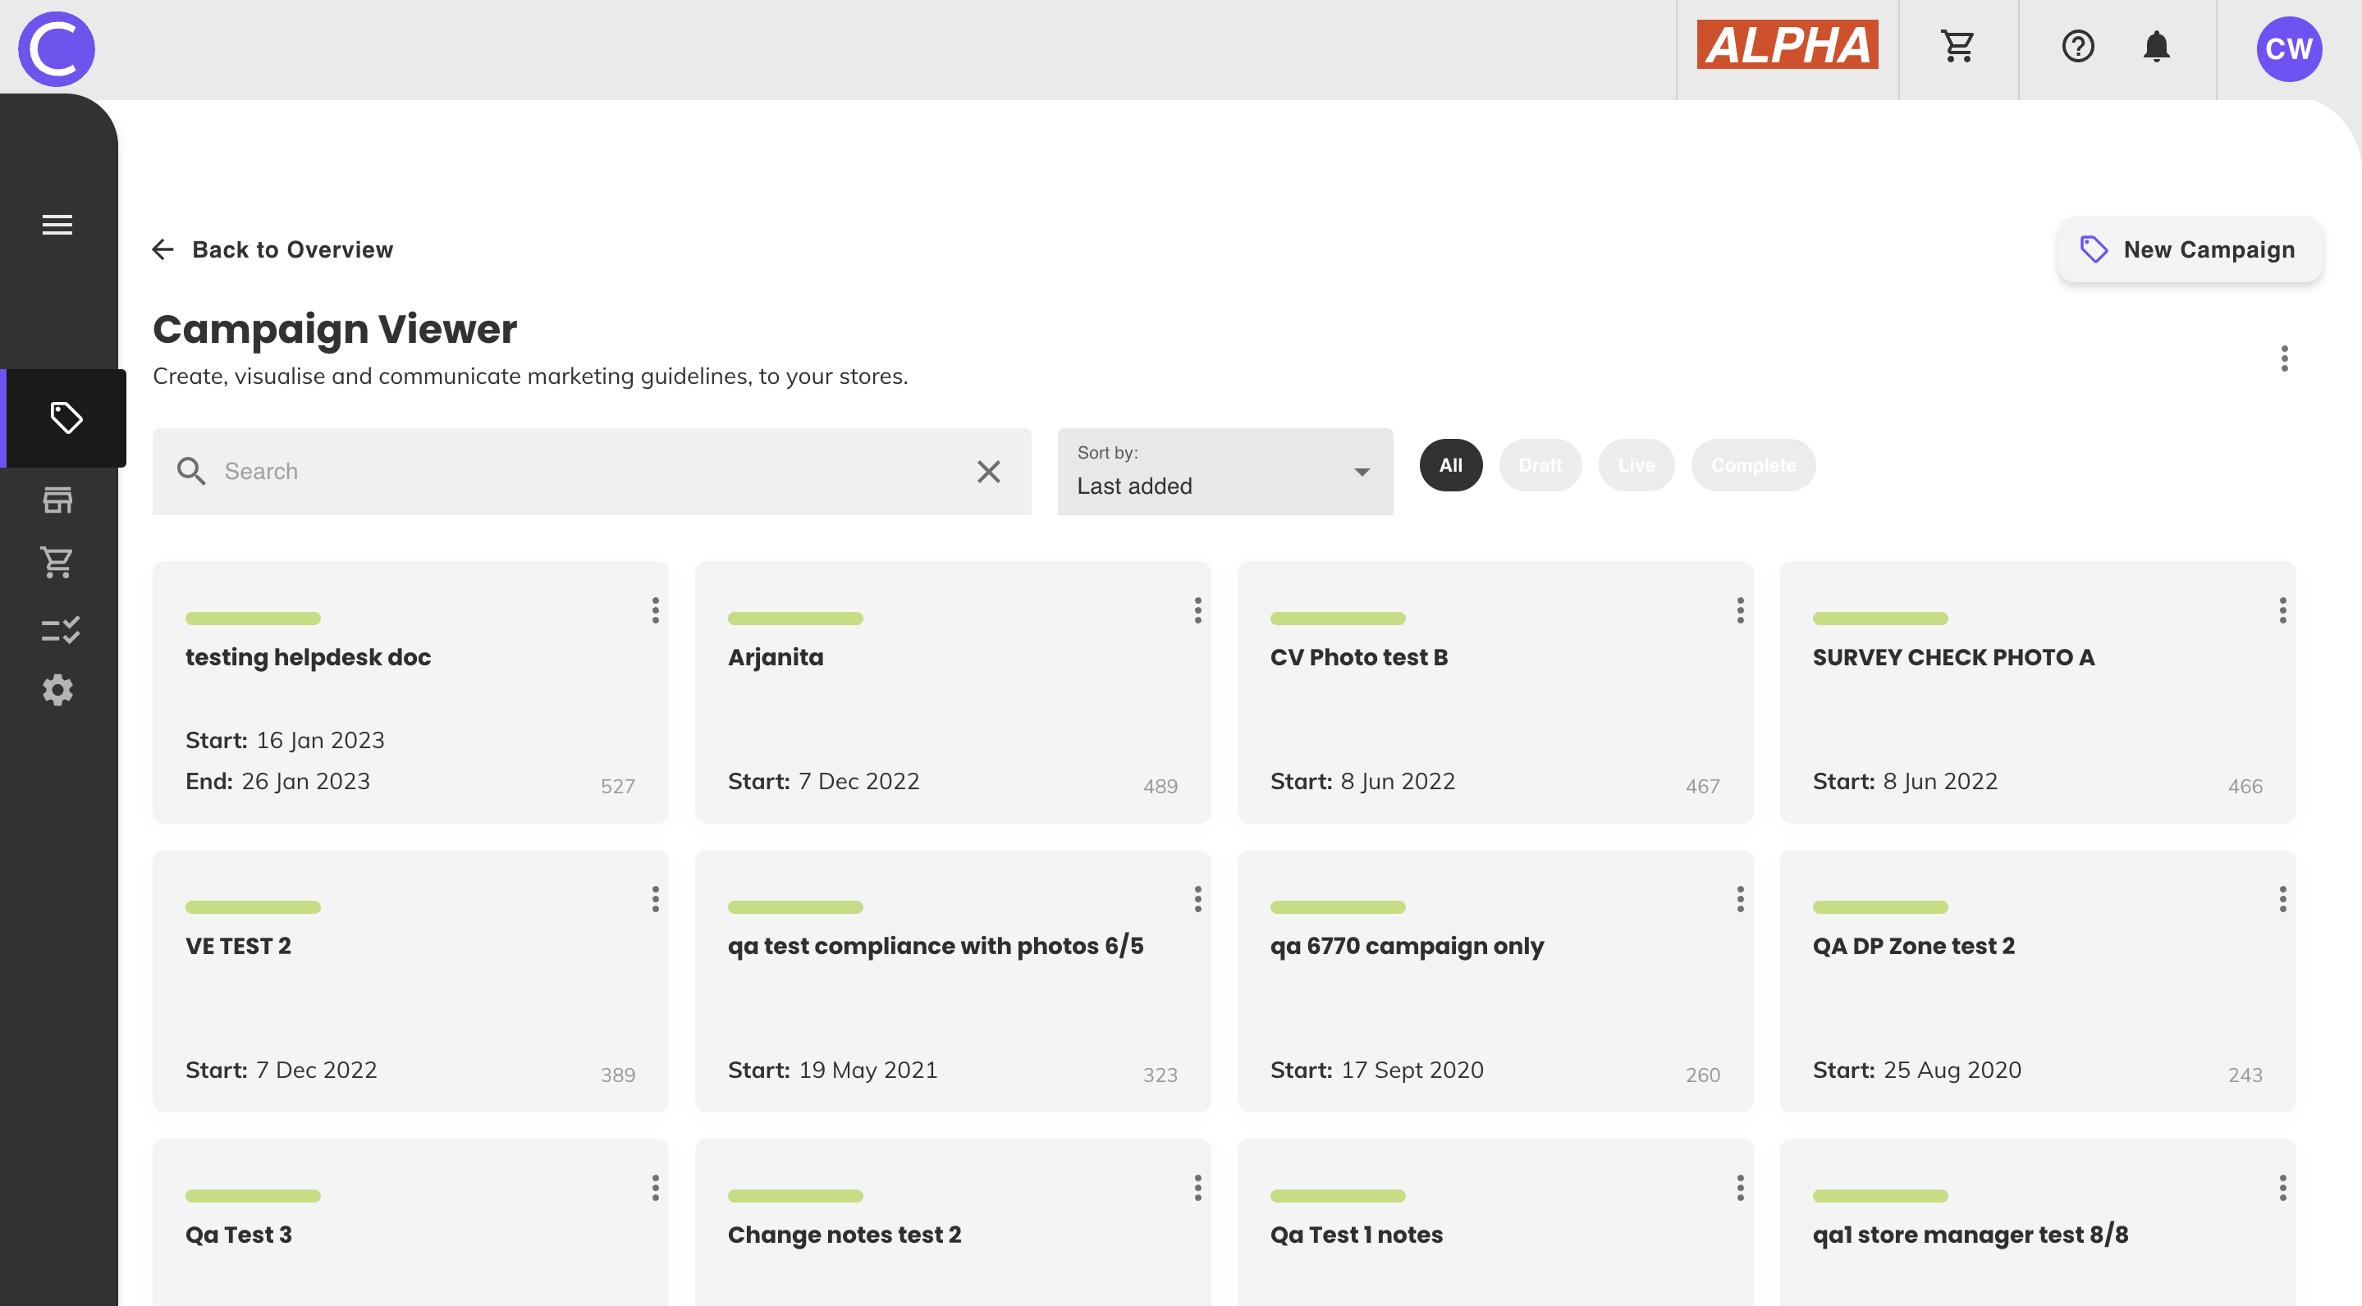
Task: Click the shopping cart icon in header
Action: pos(1957,47)
